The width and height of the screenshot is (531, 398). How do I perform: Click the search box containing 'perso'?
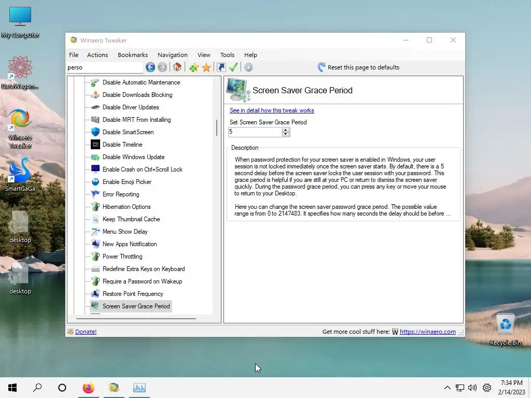pos(105,67)
